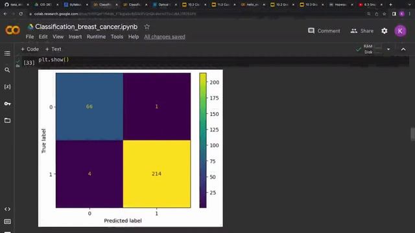
Task: Open the RAM and Disk resource indicator
Action: coord(370,49)
